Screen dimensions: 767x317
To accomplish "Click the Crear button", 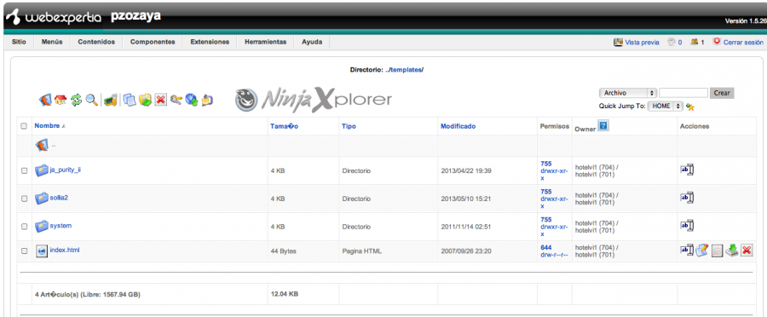I will click(x=722, y=93).
